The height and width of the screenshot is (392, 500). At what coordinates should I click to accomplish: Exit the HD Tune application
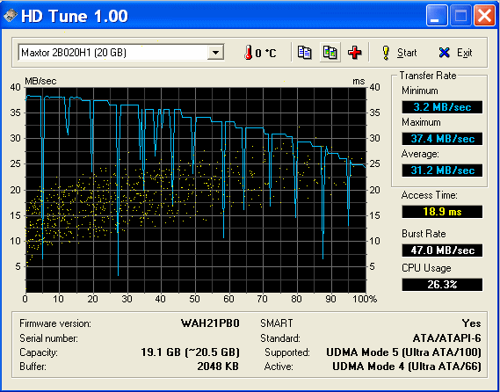(x=455, y=53)
